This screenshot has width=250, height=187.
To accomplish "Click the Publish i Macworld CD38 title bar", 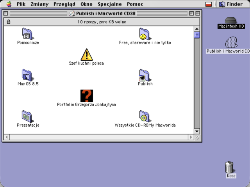I will (102, 13).
